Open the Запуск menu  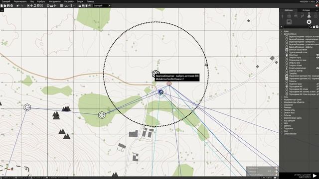pyautogui.click(x=80, y=1)
